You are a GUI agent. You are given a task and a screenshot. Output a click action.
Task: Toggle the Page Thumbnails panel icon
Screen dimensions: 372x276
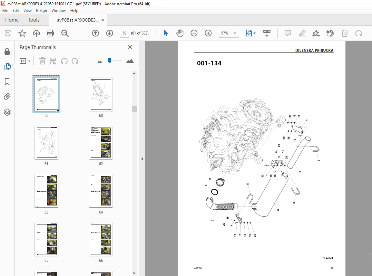7,67
